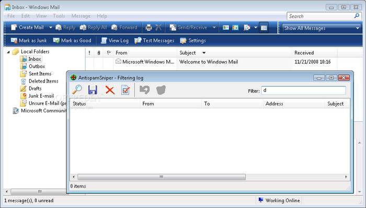Sort Filtering log by Address column

point(294,103)
